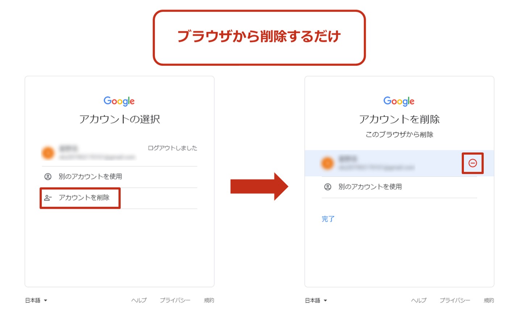Click the Google logo in the right panel
The width and height of the screenshot is (519, 329).
[399, 101]
